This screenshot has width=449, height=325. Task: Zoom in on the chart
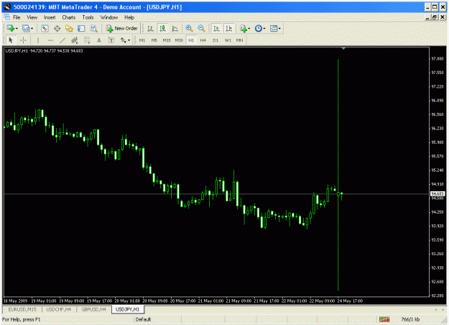click(189, 28)
